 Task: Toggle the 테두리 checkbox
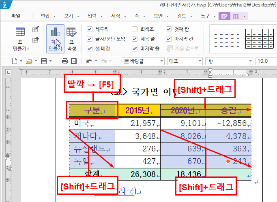click(x=90, y=29)
